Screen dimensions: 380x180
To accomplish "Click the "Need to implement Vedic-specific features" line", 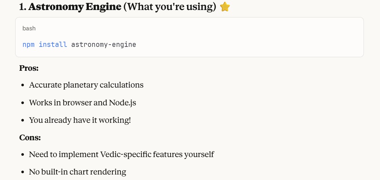I will click(x=121, y=154).
